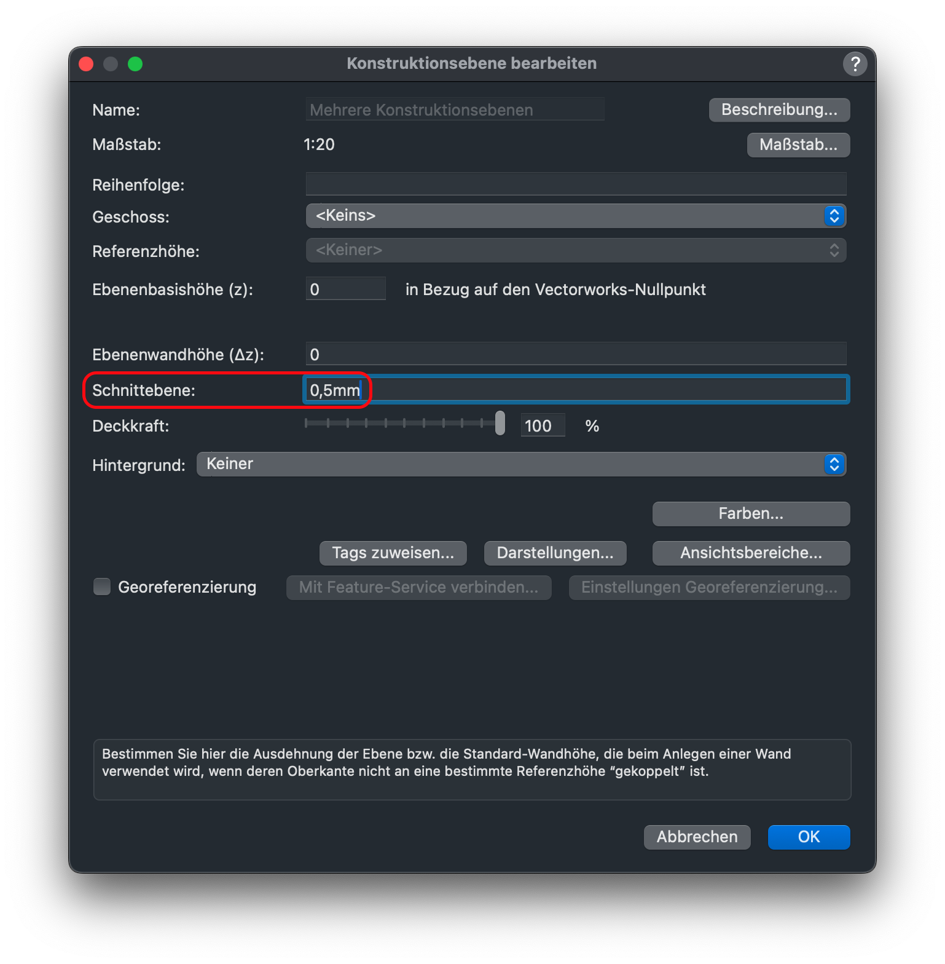
Task: Enable the Georeferenzierung checkbox
Action: coord(102,587)
